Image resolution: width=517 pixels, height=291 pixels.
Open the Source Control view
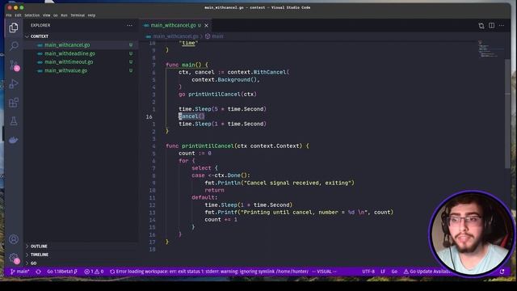click(x=14, y=65)
